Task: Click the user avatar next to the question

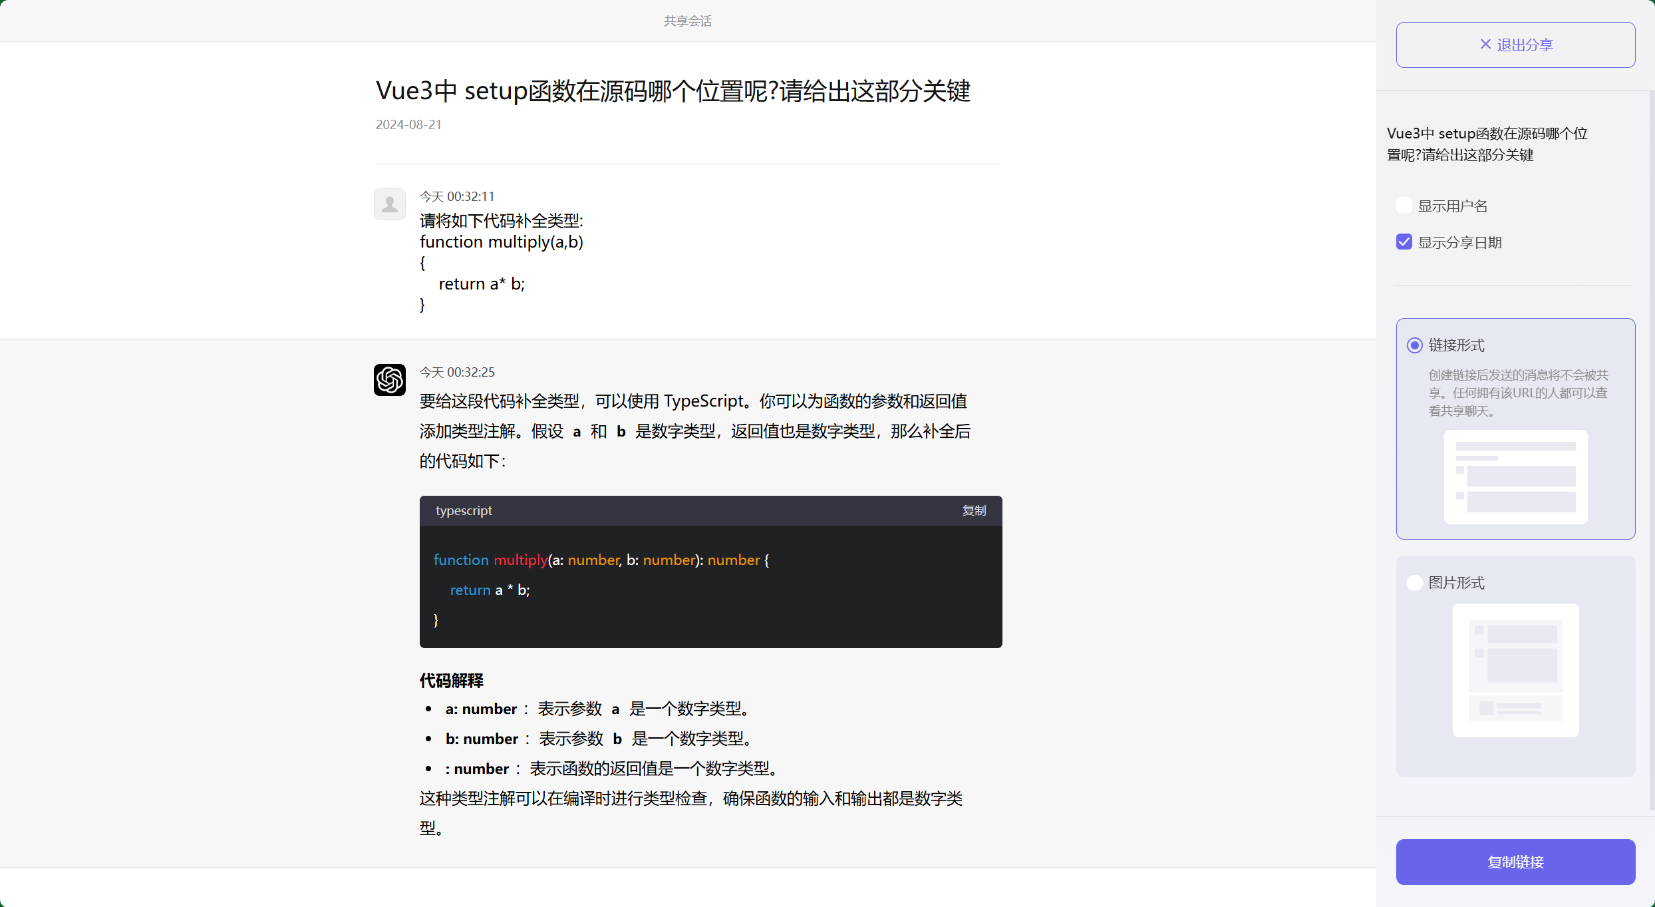Action: click(389, 204)
